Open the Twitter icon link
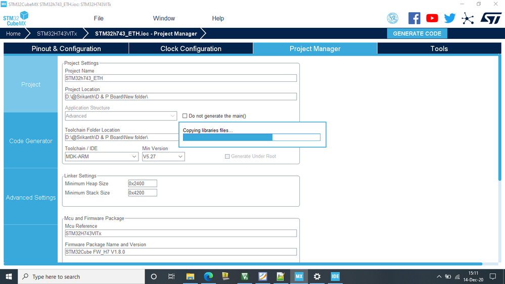 click(x=449, y=18)
